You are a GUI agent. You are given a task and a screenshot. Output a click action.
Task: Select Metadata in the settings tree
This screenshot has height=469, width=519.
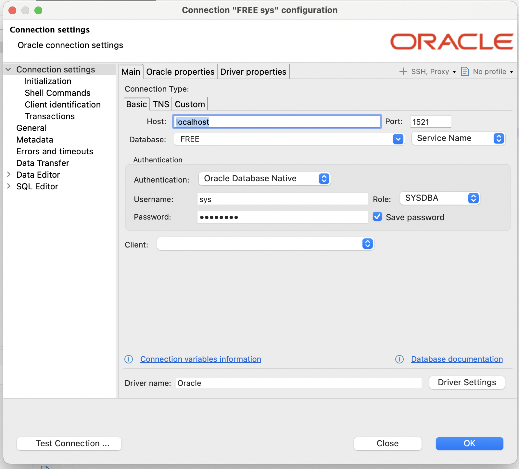pyautogui.click(x=35, y=140)
